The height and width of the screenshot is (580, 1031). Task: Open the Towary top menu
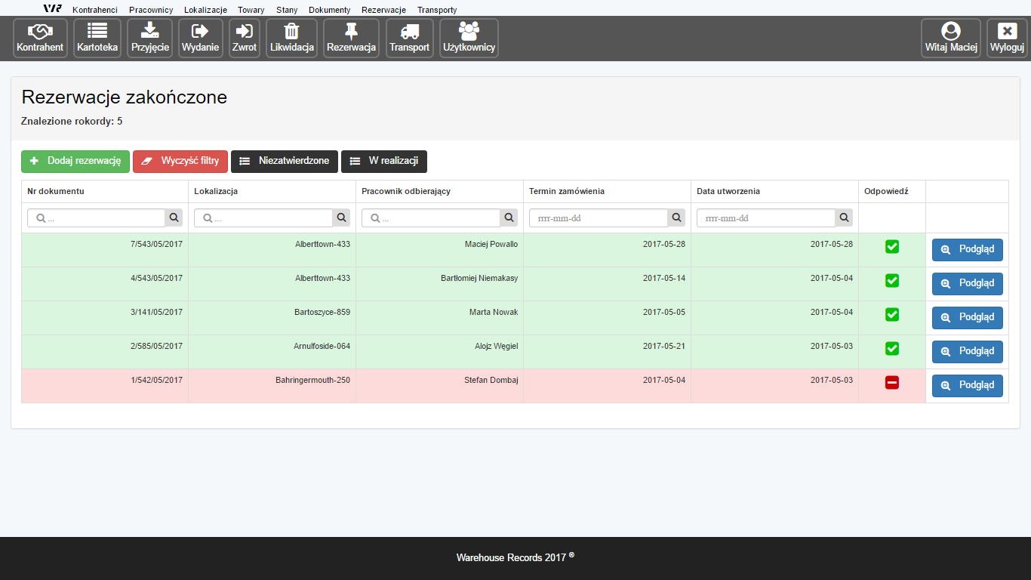(x=251, y=10)
